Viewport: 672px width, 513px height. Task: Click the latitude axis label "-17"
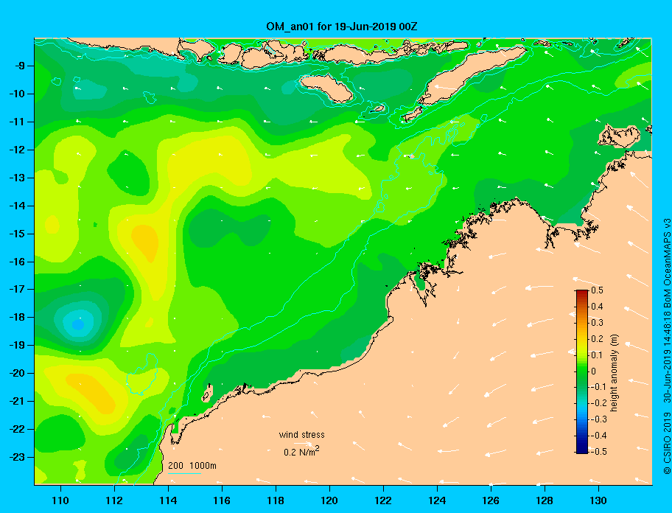click(17, 290)
